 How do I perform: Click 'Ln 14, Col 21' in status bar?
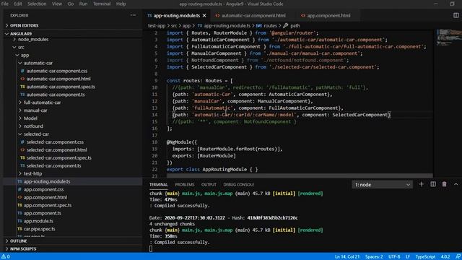pyautogui.click(x=347, y=256)
